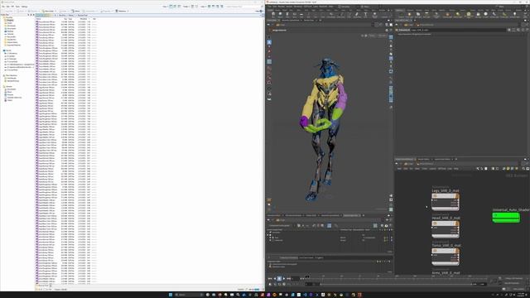Sort files by the Modified column header

click(x=84, y=19)
